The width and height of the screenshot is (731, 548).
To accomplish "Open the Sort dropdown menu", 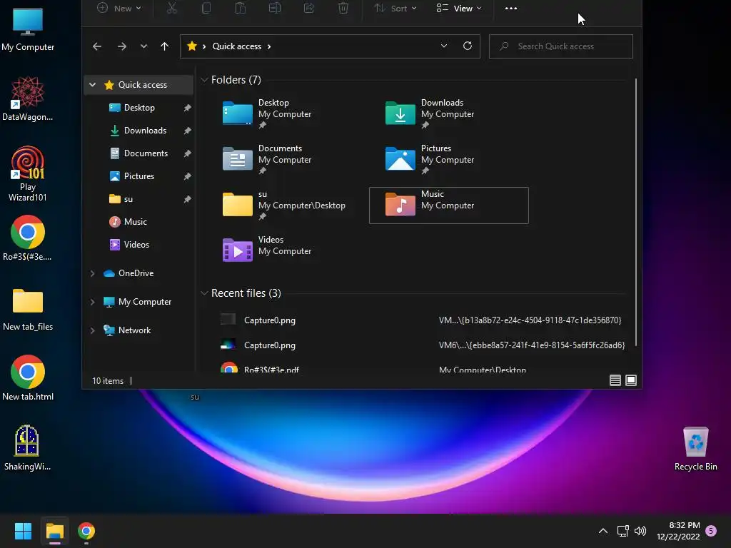I will point(395,8).
